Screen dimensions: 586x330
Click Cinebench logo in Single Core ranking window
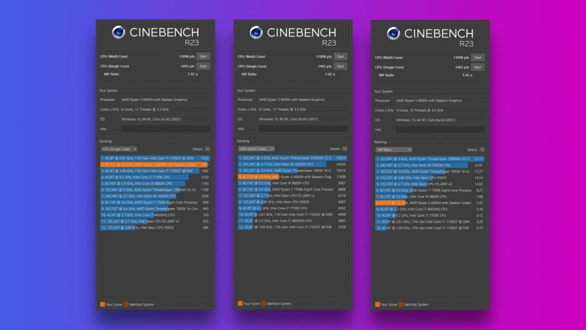(119, 32)
